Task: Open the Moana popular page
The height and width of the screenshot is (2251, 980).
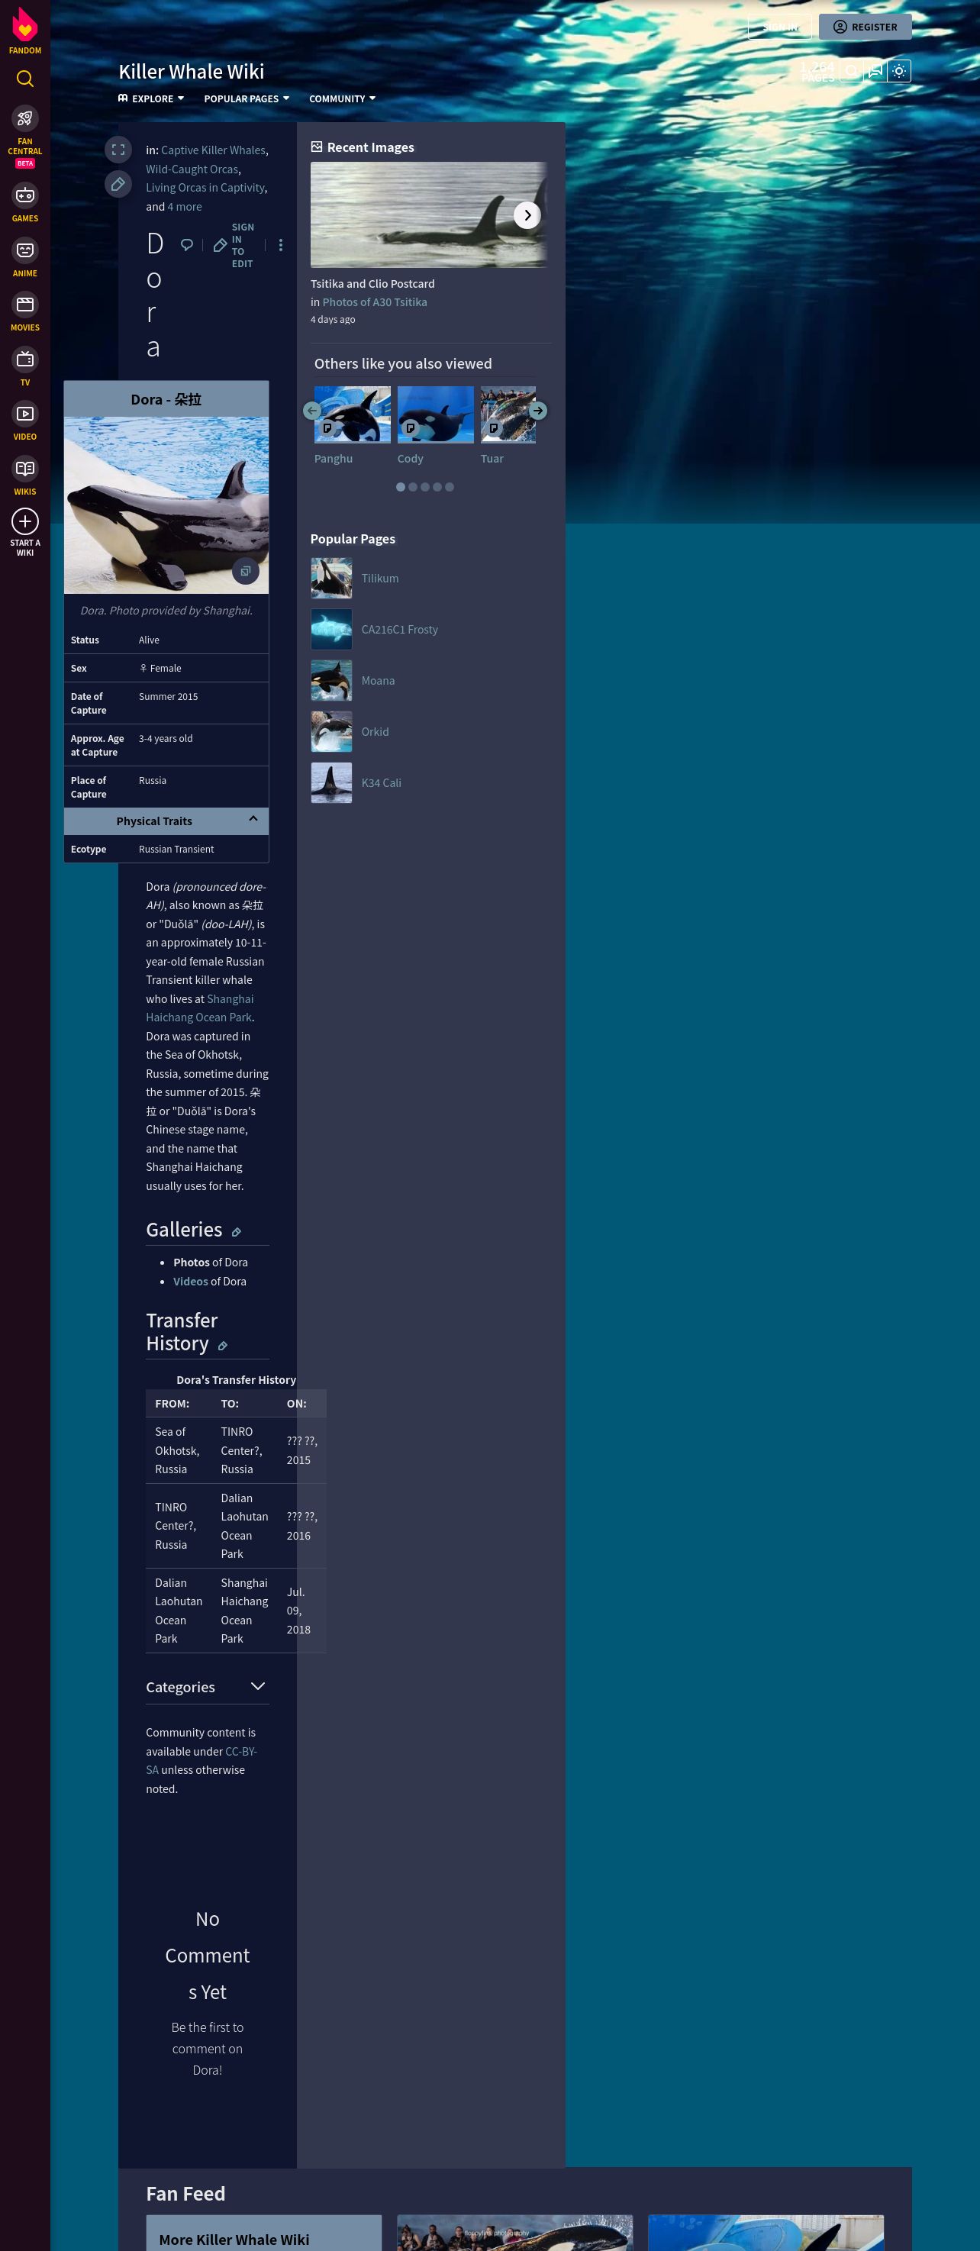Action: (x=379, y=681)
